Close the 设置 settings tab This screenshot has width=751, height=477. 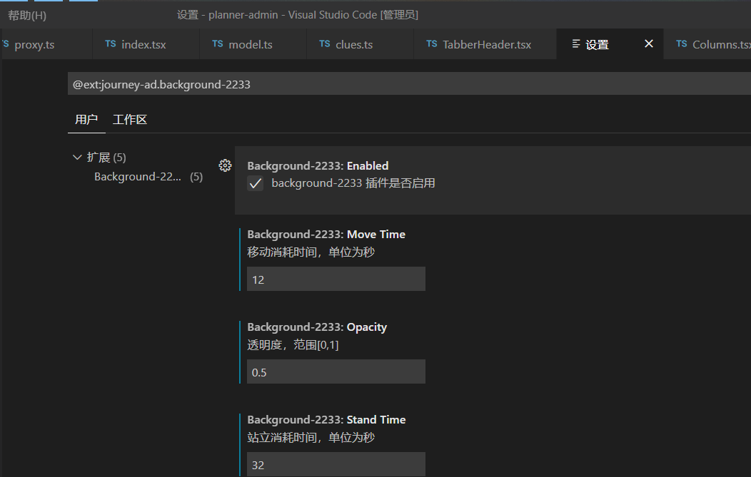coord(648,43)
